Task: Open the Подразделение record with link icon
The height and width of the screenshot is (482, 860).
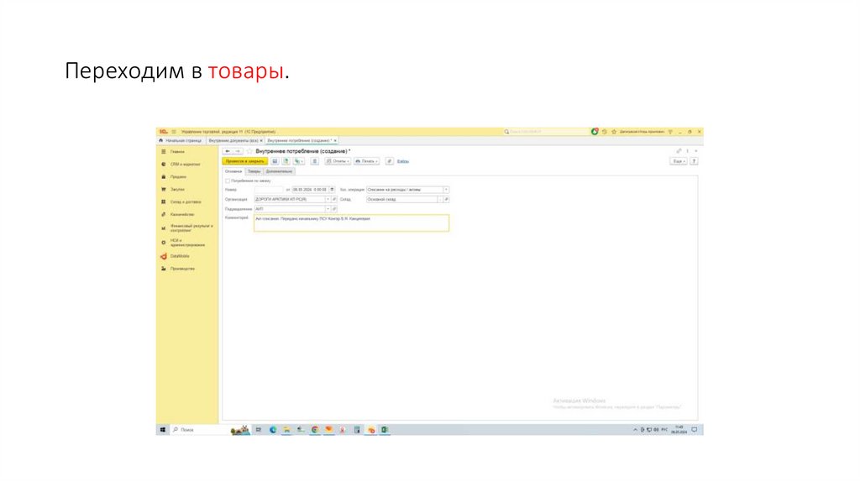Action: [x=334, y=209]
